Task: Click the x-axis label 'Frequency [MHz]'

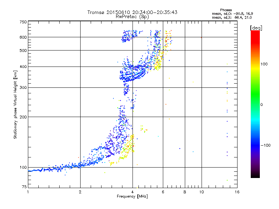Action: pos(132,196)
